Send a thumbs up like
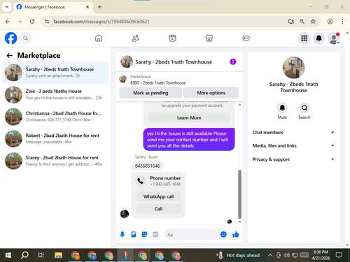 236,234
